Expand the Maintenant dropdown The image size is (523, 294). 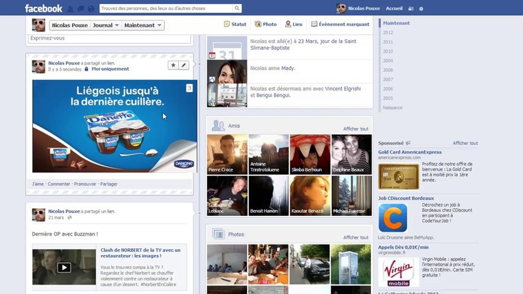[143, 25]
